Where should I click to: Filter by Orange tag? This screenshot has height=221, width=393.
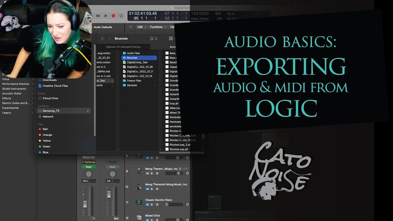coord(45,135)
